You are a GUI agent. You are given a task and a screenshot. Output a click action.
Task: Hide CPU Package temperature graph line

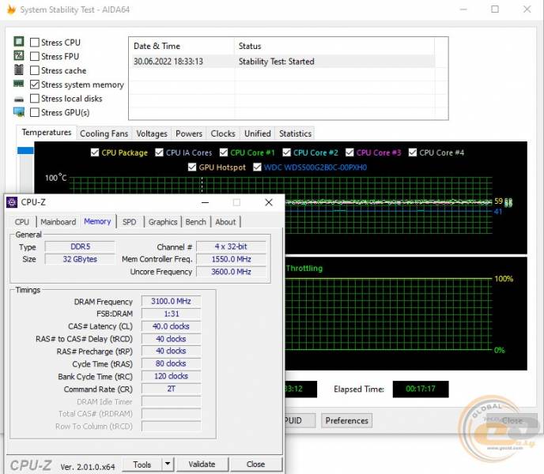tap(95, 152)
